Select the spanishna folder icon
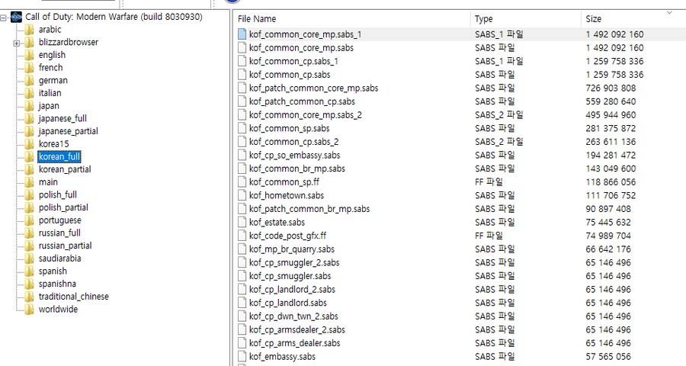Screen dimensions: 686x366 coord(29,284)
